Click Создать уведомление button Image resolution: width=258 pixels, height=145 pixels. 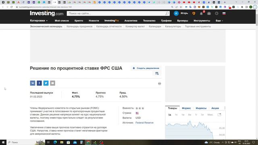146,68
